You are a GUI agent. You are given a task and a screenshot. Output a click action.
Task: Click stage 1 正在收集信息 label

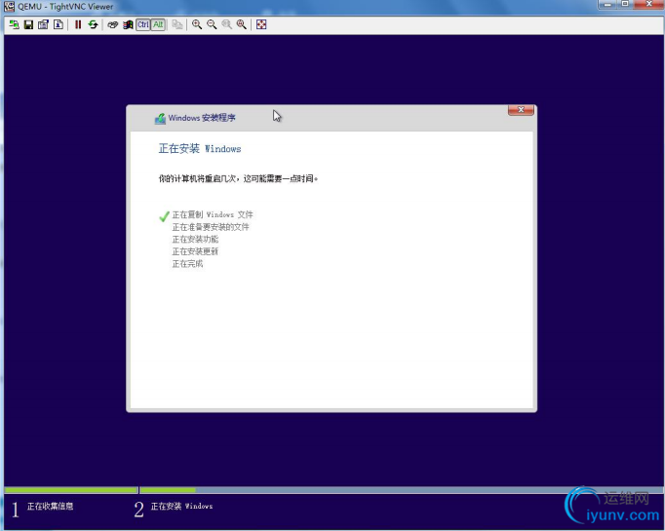point(50,506)
